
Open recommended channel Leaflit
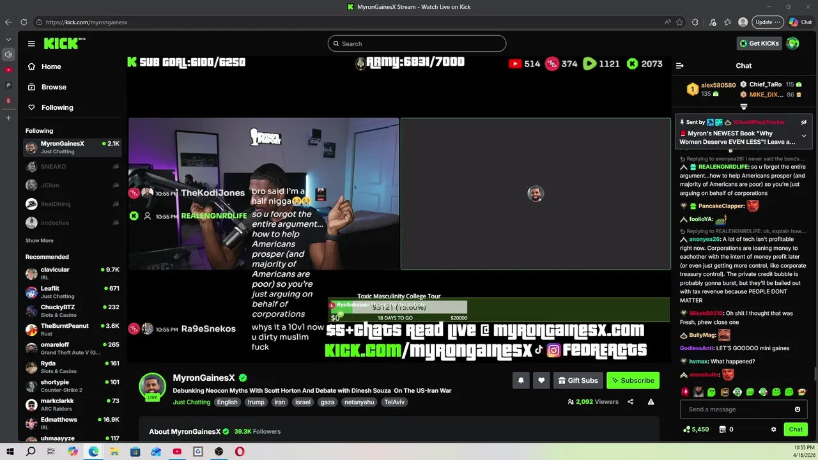(x=72, y=292)
